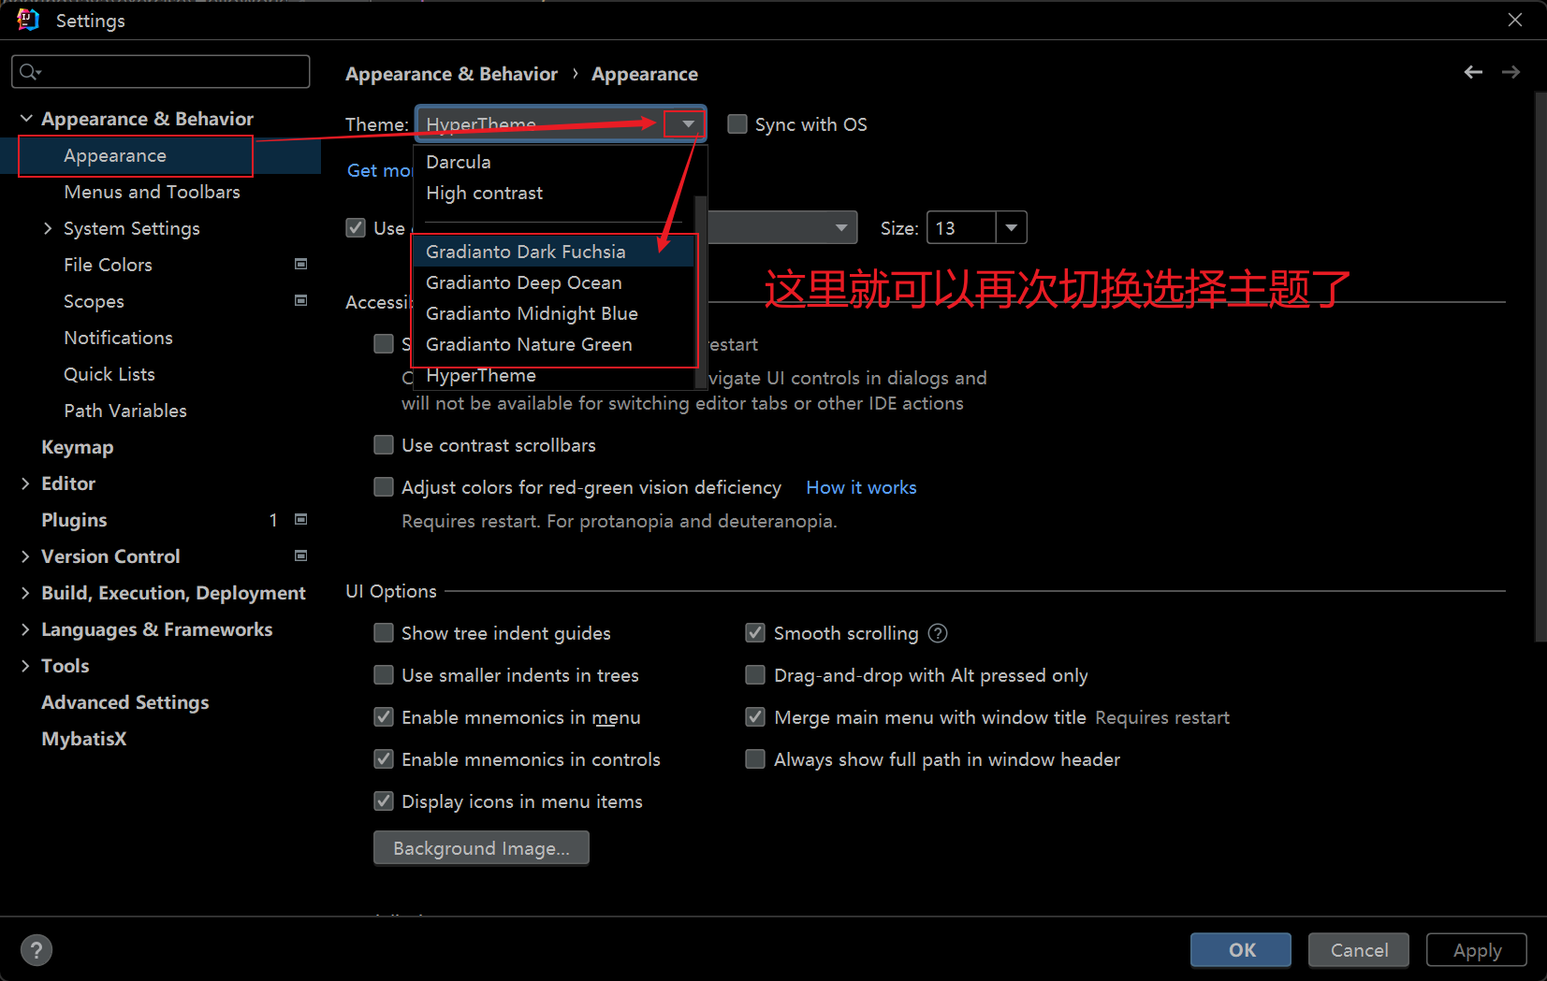The image size is (1547, 981).
Task: Click project-level icon beside Scopes
Action: point(300,300)
